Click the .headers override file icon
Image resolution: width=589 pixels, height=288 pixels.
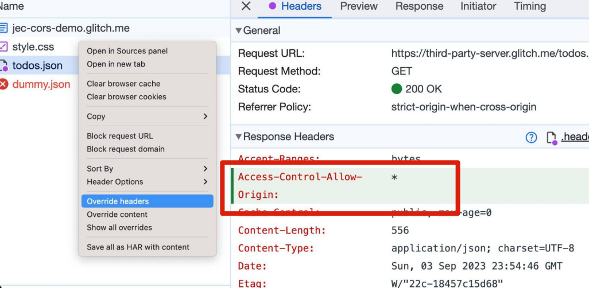552,138
